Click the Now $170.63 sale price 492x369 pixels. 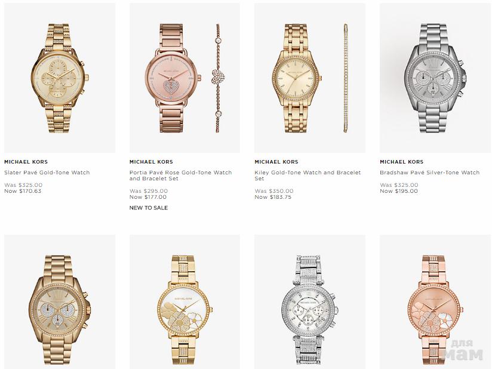(23, 191)
